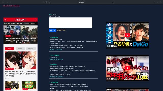Viewport: 163px width, 91px height.
Task: Select the middle gray tab beside トピック
Action: (x=20, y=49)
